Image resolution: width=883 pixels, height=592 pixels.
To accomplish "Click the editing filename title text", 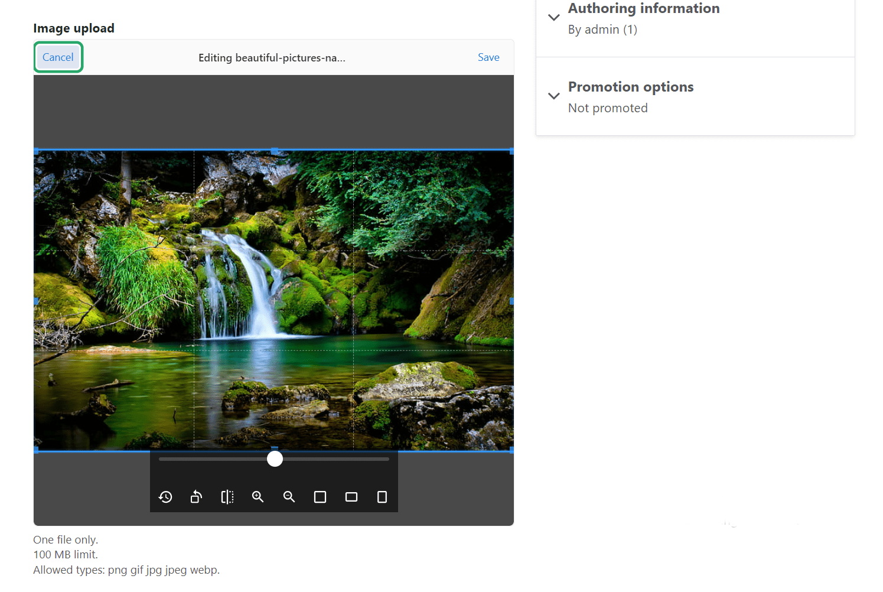I will [x=272, y=57].
